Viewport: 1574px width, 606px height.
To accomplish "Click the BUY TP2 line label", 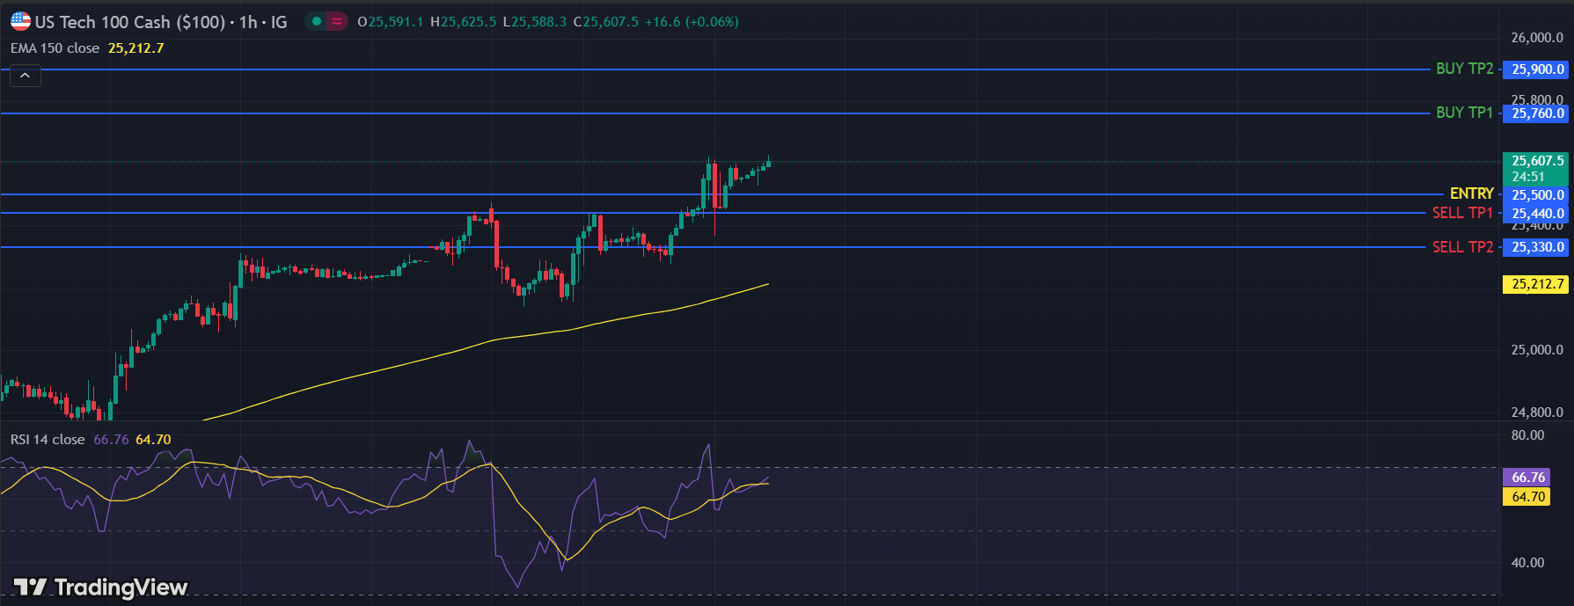I will [x=1464, y=69].
